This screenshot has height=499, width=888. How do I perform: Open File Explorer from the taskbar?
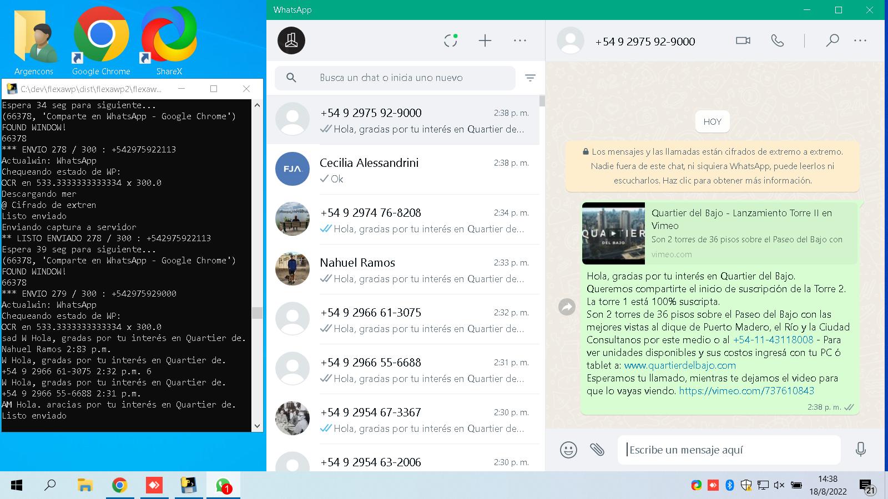click(84, 486)
